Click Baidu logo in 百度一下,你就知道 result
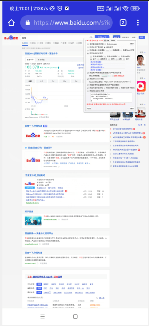 pyautogui.click(x=33, y=136)
